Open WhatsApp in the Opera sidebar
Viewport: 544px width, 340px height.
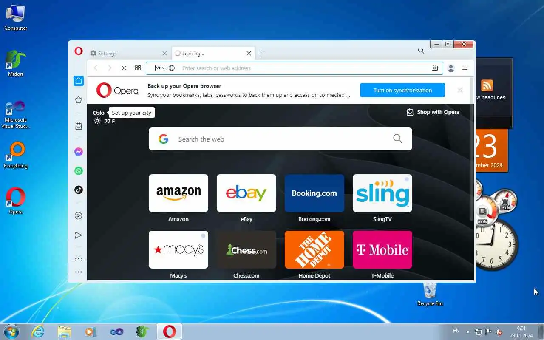click(x=79, y=171)
